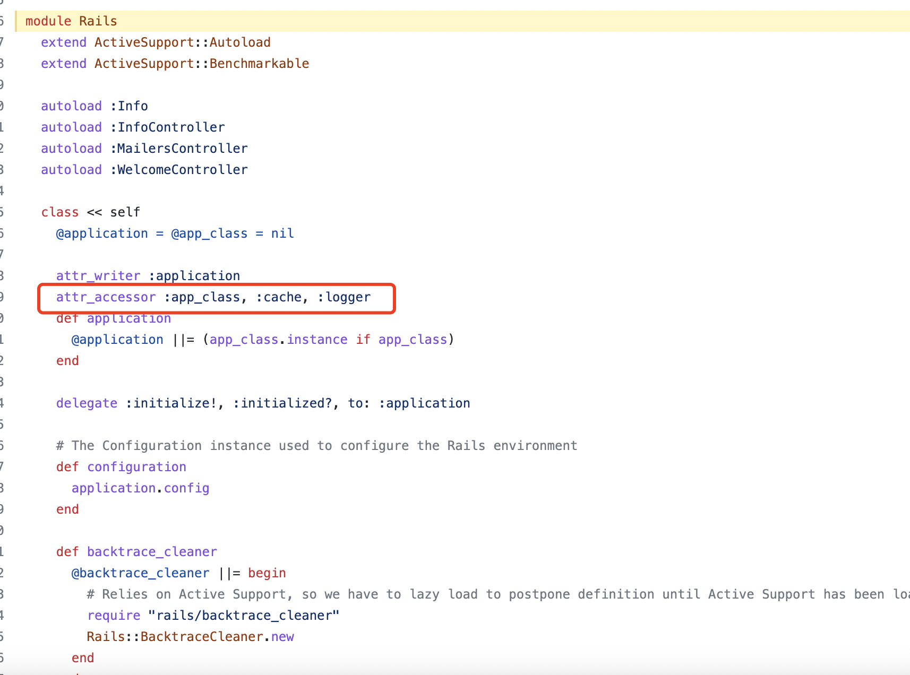
Task: Click 'def application' method definition
Action: 114,318
